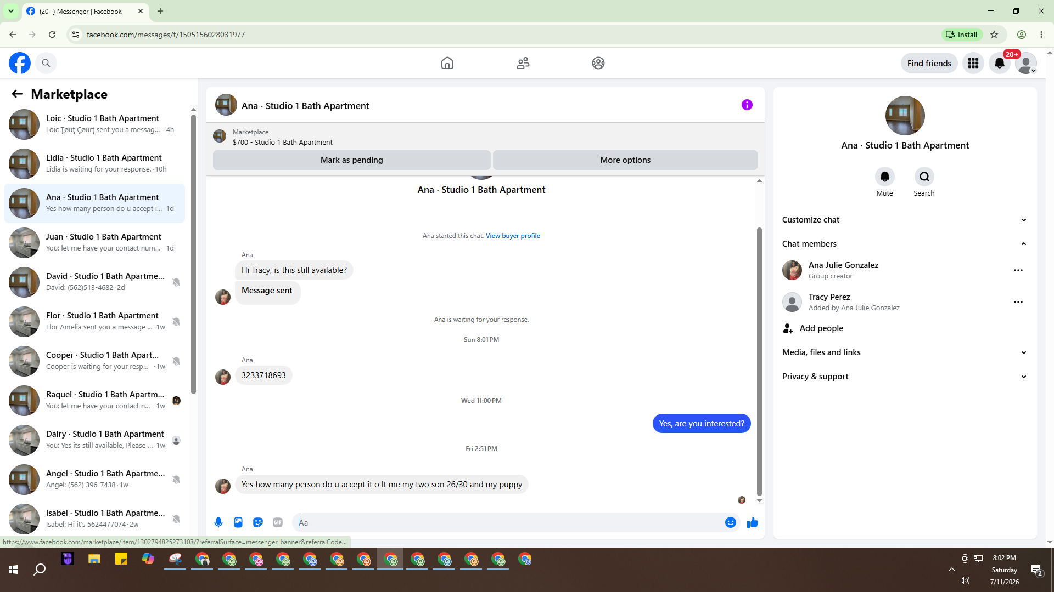Open the emoji picker in message box

point(730,522)
